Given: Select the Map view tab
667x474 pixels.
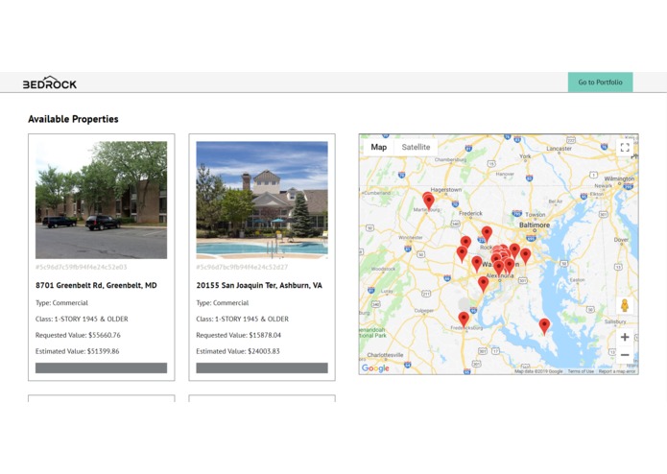Looking at the screenshot, I should tap(378, 147).
